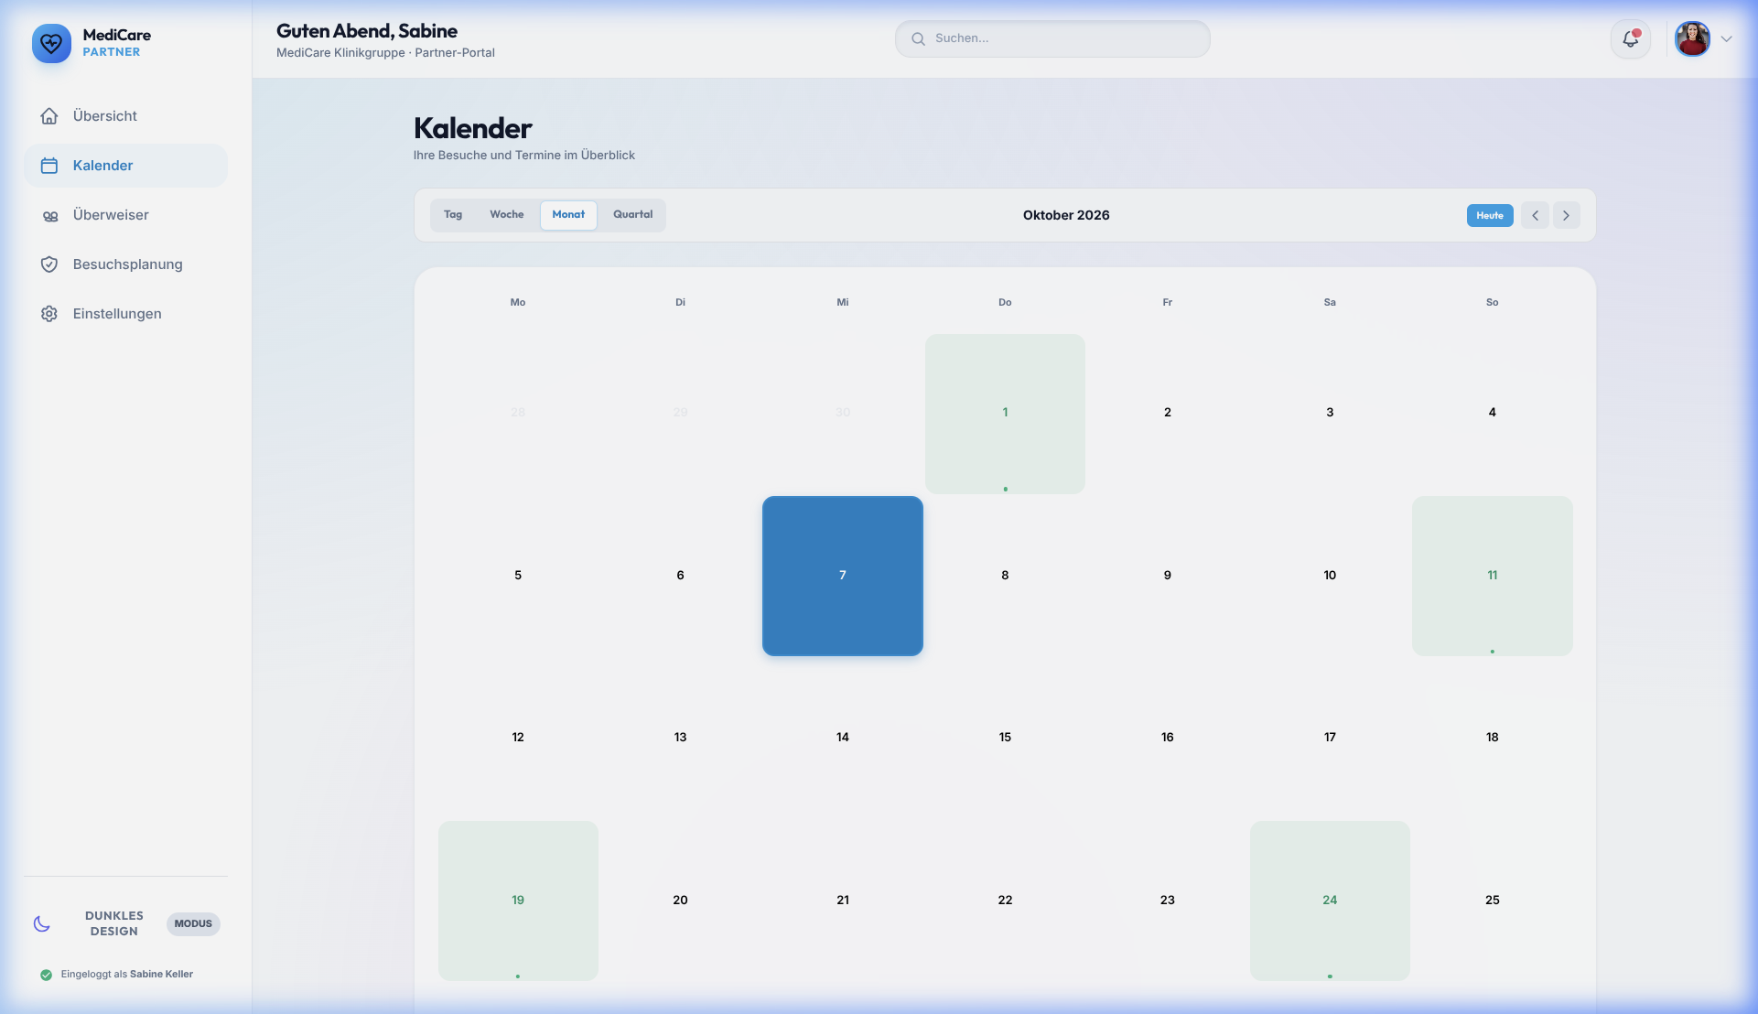Screen dimensions: 1758x1014
Task: Select October 21 in the calendar
Action: pos(843,901)
